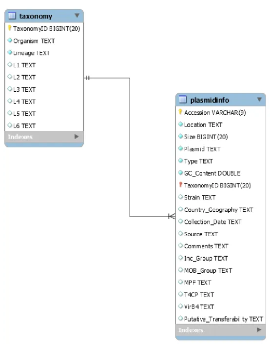Click the hollow diamond next to MOB_Group
This screenshot has width=270, height=344.
tap(180, 270)
